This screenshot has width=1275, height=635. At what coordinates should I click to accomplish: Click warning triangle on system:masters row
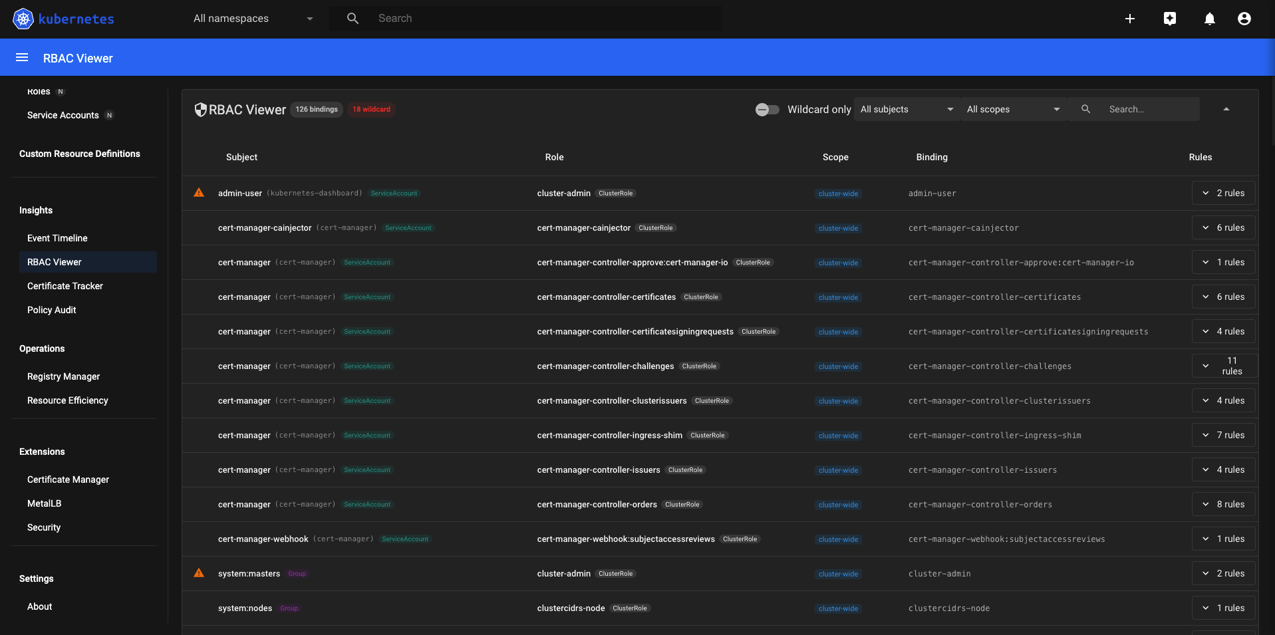(x=199, y=572)
